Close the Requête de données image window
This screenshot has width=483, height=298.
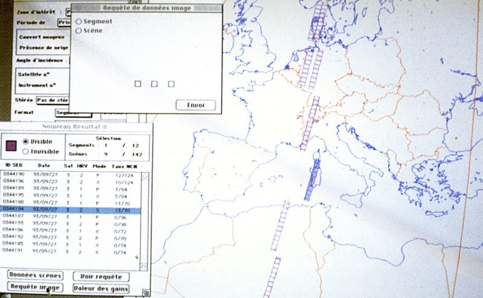(x=78, y=8)
